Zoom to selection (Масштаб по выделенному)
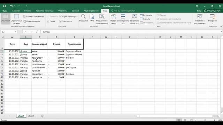Screen dimensions: 223x125 click(x=102, y=19)
